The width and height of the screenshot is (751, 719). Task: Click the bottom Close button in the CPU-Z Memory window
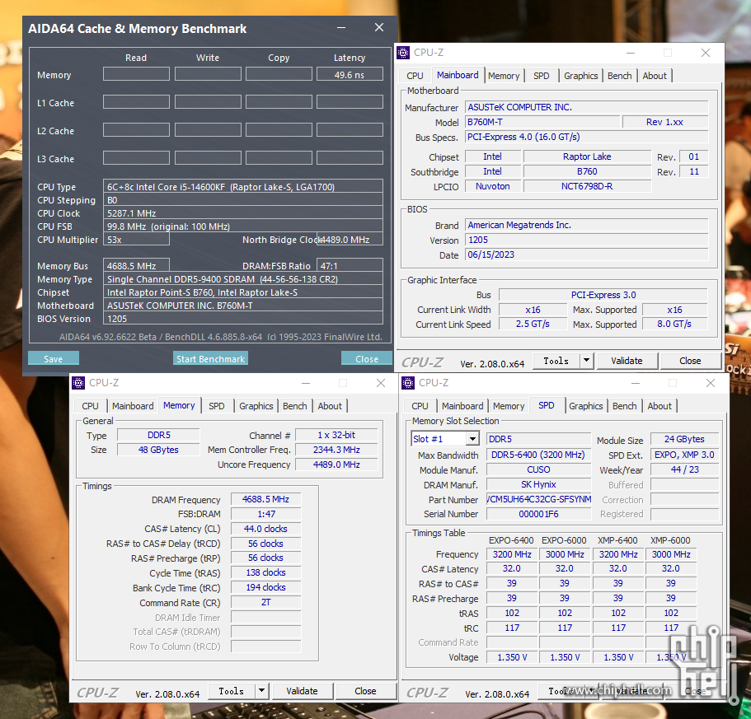click(x=365, y=691)
